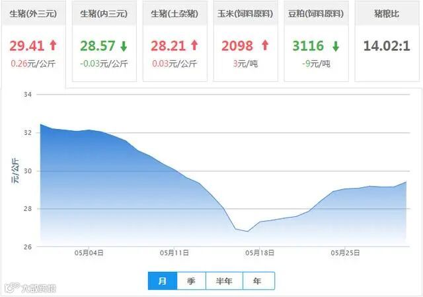Click the 2098 corn price value
The image size is (423, 297).
pos(237,46)
